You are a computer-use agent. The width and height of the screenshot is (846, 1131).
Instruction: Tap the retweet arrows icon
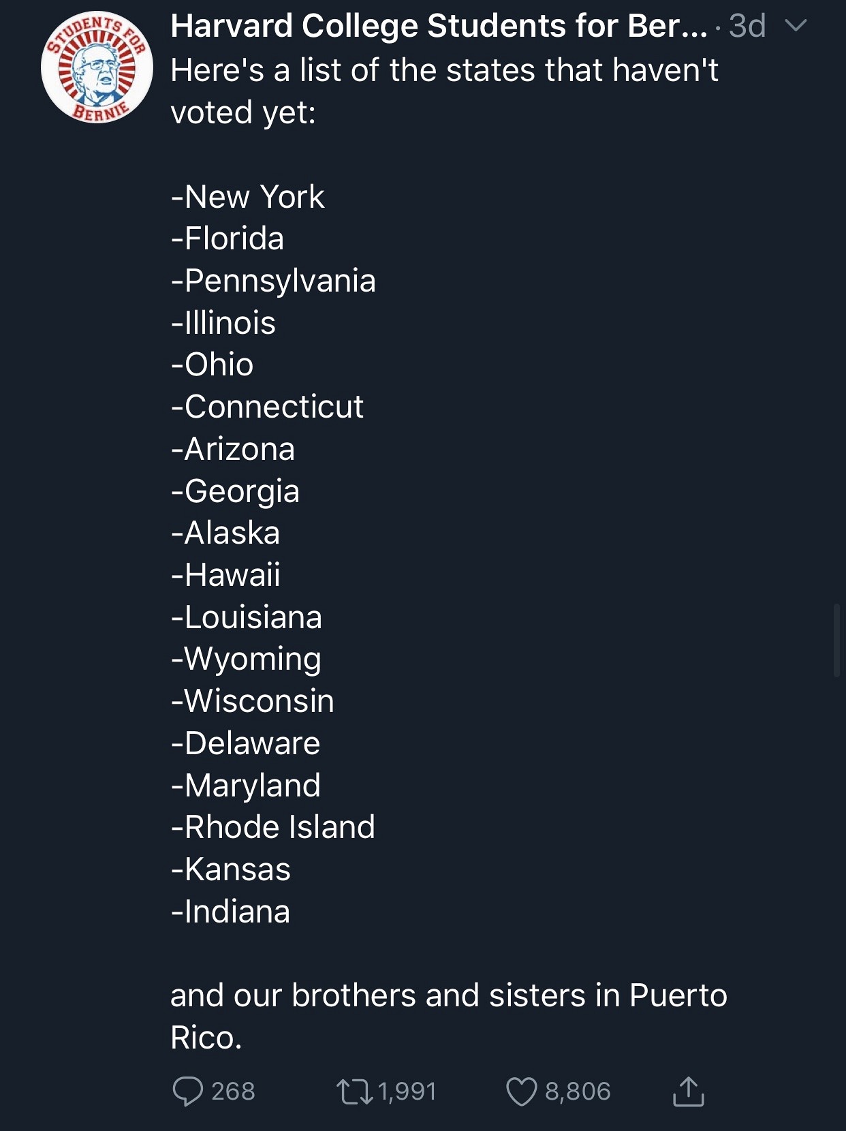coord(354,1091)
